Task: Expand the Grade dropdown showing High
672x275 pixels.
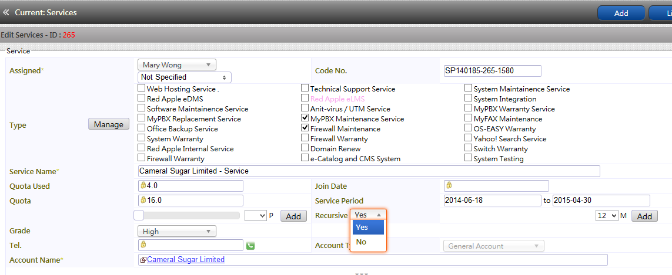Action: pyautogui.click(x=176, y=232)
